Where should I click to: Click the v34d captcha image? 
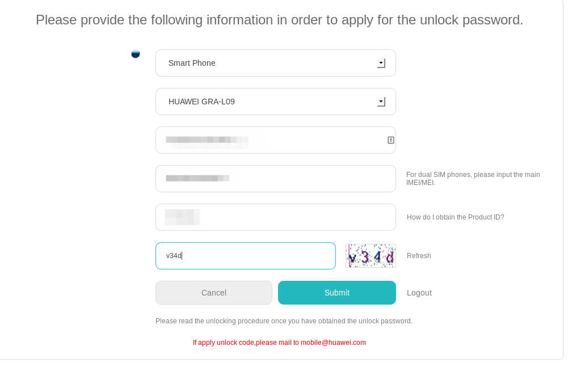click(371, 256)
